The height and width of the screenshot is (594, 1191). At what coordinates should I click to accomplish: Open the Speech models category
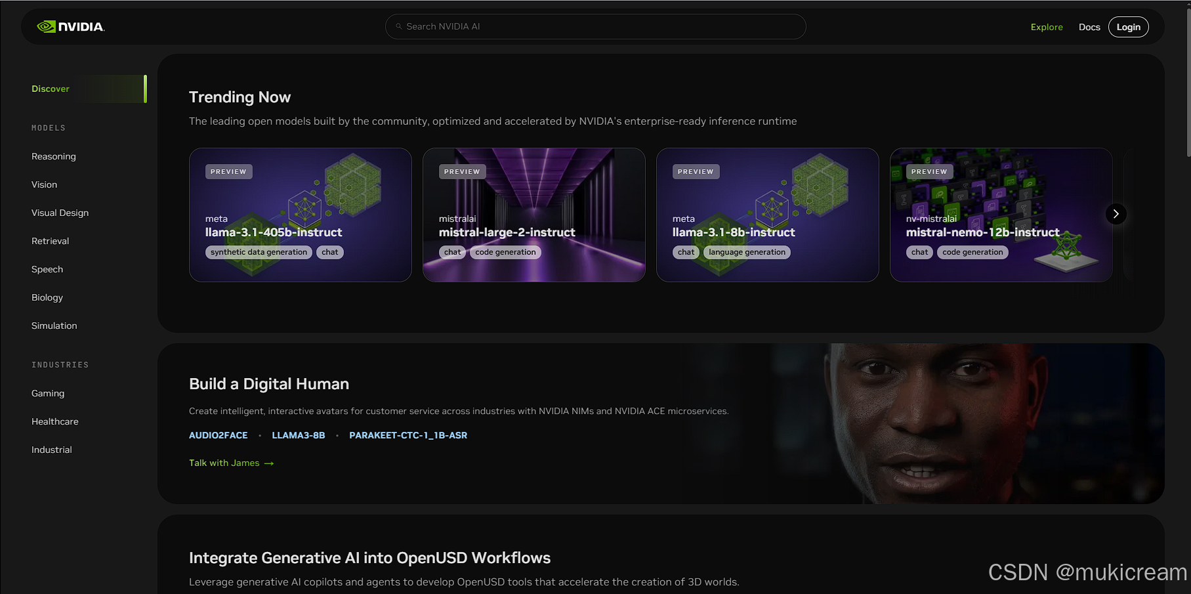coord(47,269)
